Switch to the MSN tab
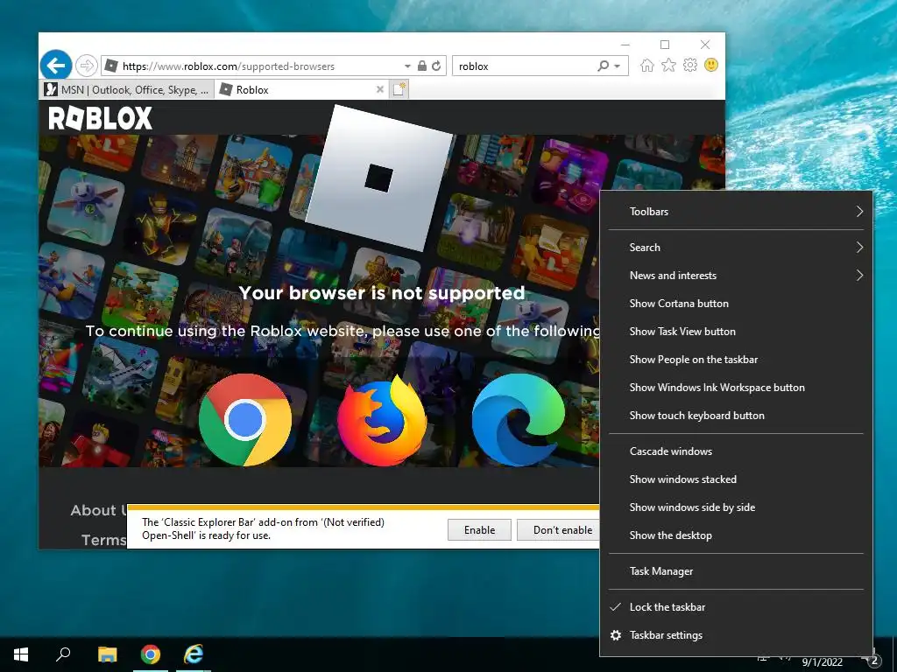 coord(128,90)
